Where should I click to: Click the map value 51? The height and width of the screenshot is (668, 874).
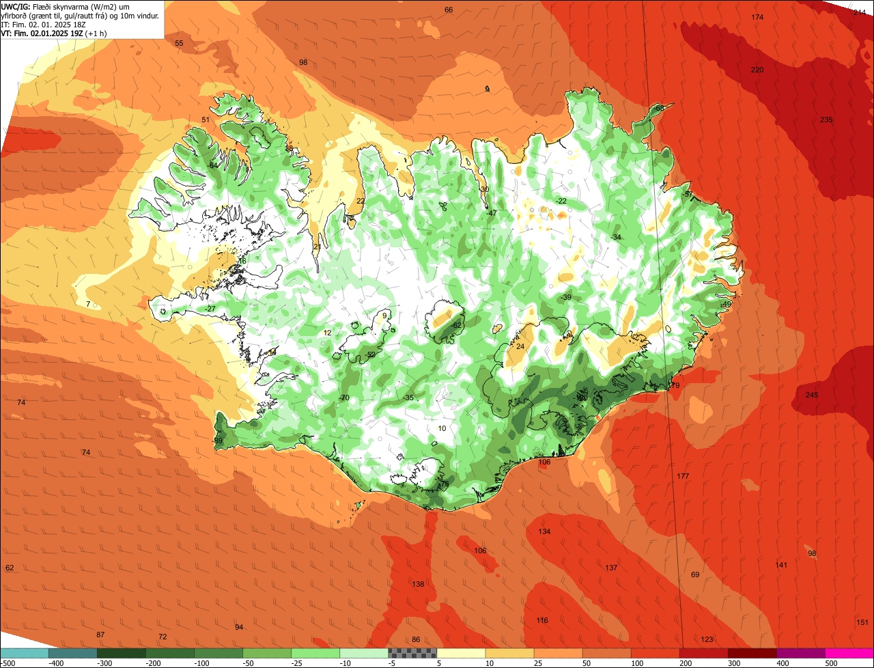point(206,120)
